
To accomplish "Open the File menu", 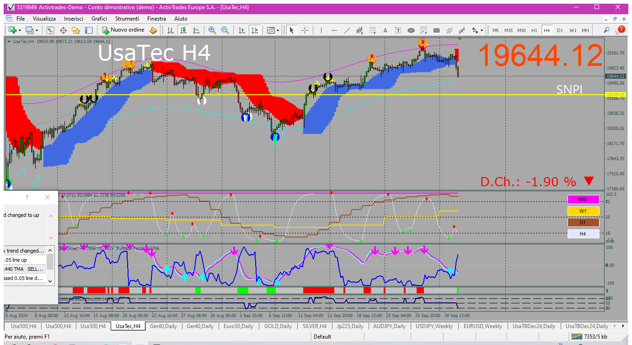I will (x=21, y=19).
